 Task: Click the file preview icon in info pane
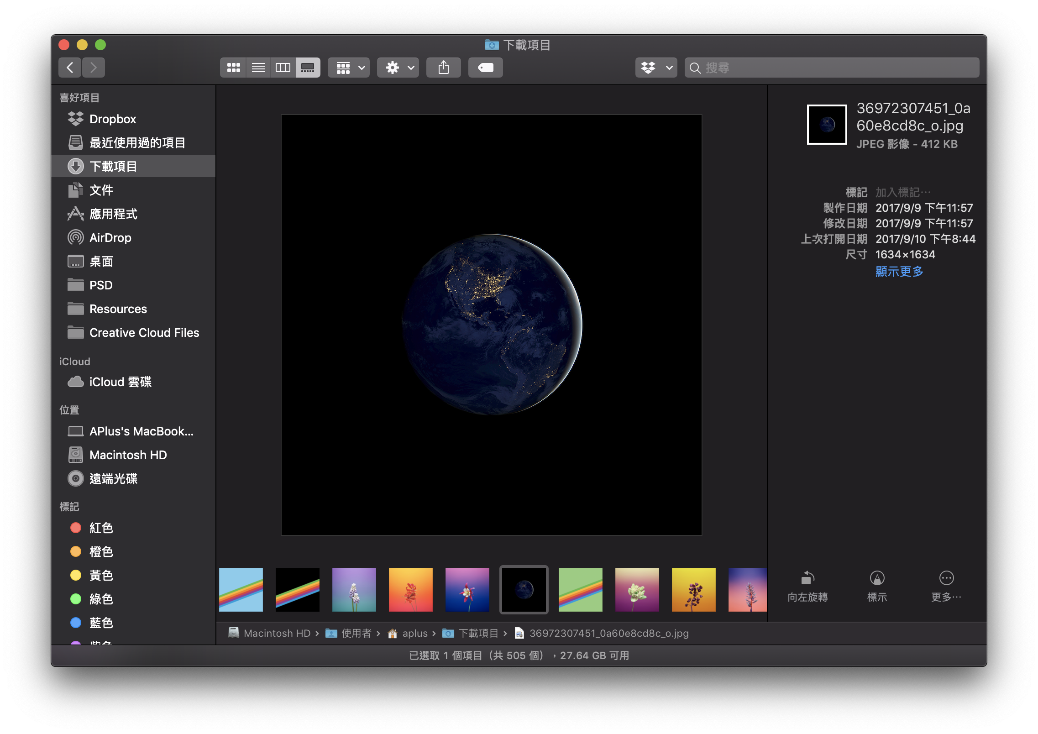tap(827, 125)
